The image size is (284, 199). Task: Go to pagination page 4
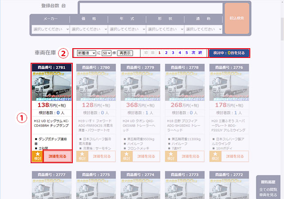click(x=180, y=53)
